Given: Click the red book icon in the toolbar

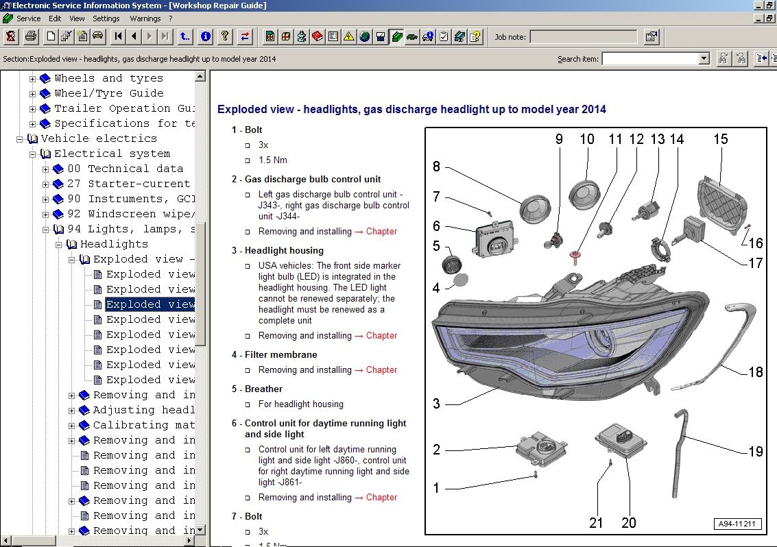Looking at the screenshot, I should coord(318,36).
